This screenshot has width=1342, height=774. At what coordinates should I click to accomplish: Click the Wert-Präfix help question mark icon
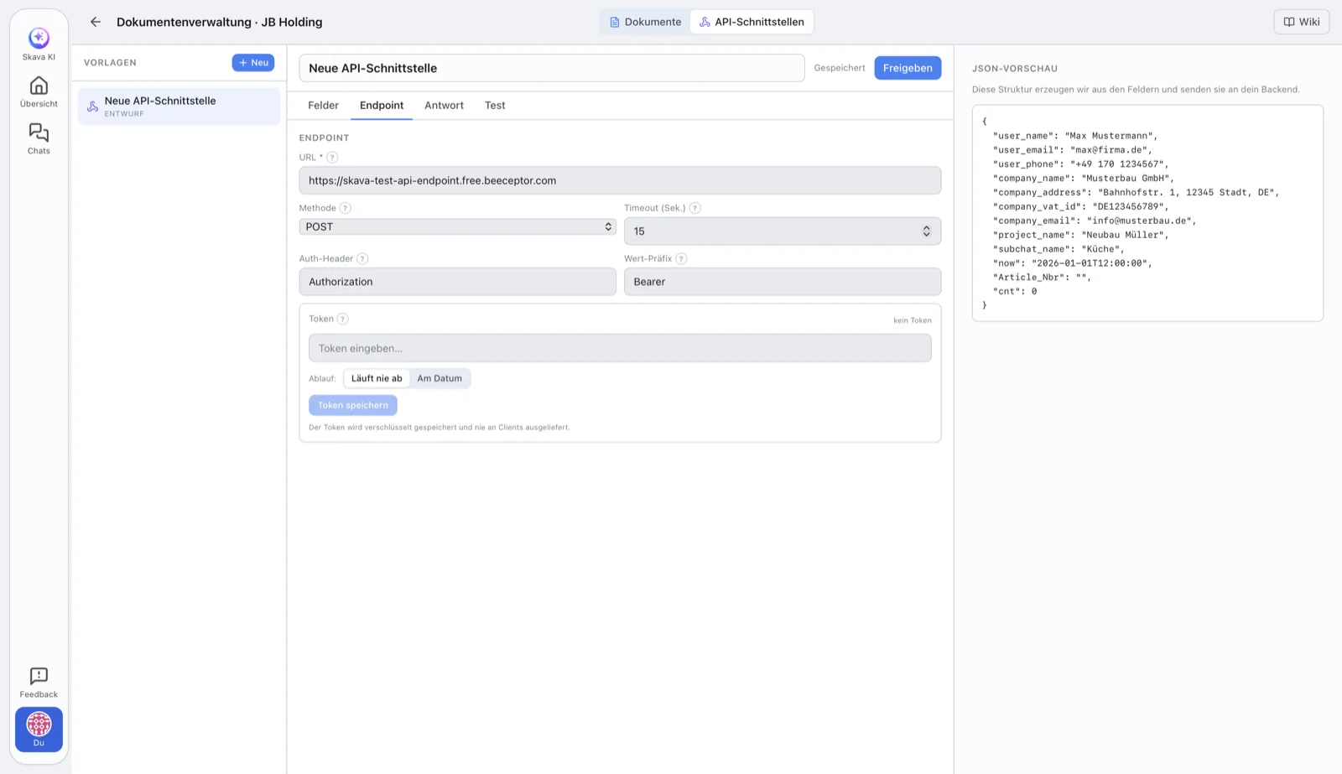click(x=681, y=259)
